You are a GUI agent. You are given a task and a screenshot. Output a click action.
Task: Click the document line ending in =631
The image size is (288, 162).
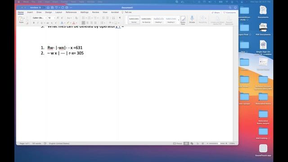pos(65,48)
